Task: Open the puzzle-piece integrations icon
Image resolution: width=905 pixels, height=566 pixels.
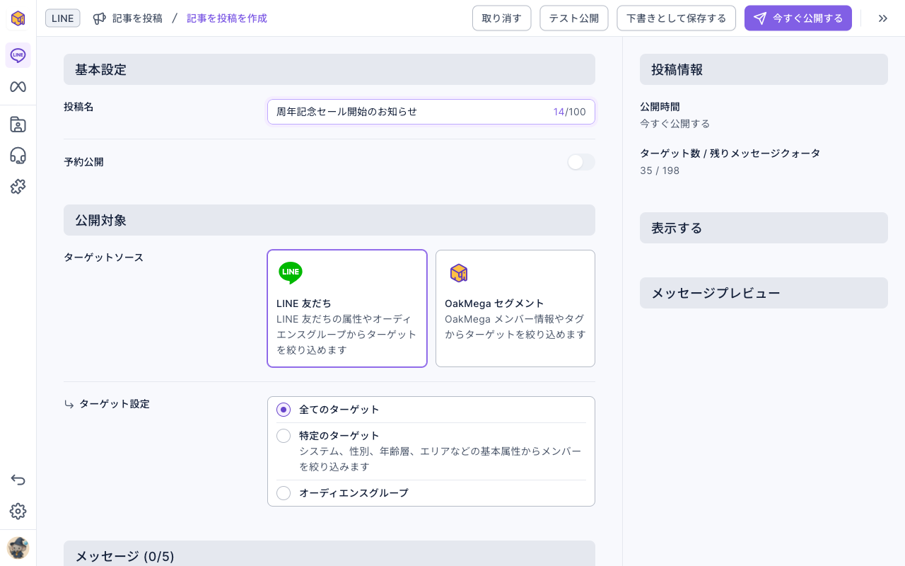Action: 18,187
